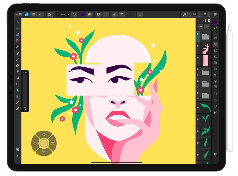The height and width of the screenshot is (176, 238).
Task: Open the purple color swatch
Action: 83,14
